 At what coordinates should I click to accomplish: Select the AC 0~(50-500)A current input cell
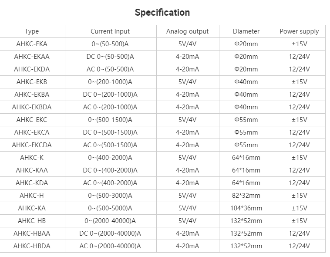point(110,69)
